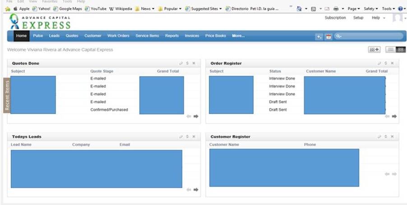407x205 pixels.
Task: Refresh the Order Register widget
Action: click(386, 63)
